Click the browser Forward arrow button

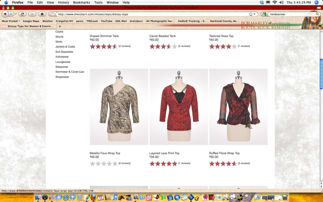click(11, 14)
